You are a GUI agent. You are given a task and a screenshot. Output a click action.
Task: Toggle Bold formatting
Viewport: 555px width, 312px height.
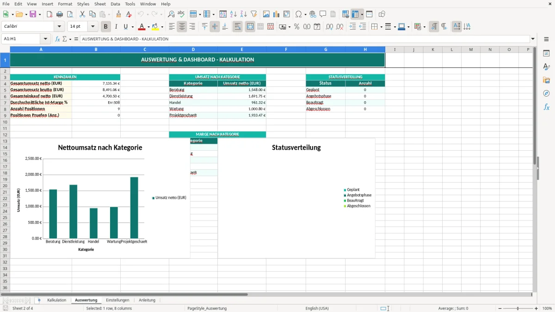[x=106, y=27]
